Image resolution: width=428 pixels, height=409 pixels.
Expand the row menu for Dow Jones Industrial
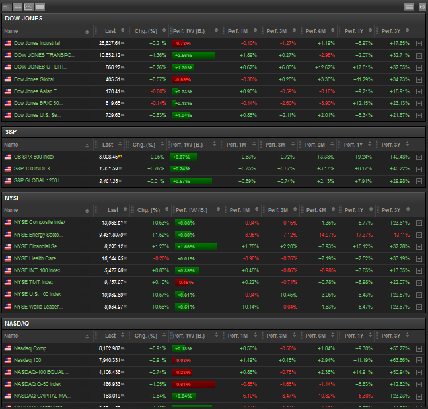tap(419, 43)
